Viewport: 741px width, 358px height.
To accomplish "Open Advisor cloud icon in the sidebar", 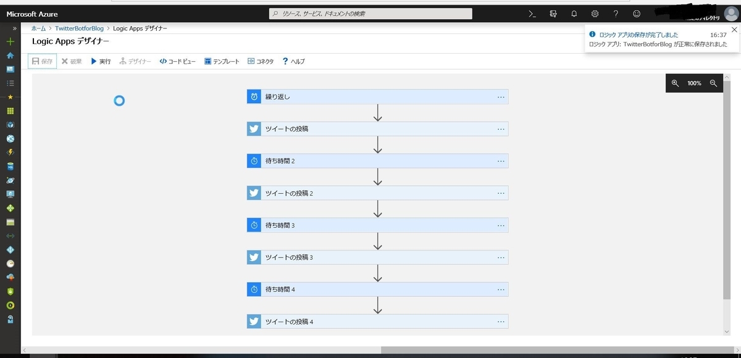I will pyautogui.click(x=10, y=277).
